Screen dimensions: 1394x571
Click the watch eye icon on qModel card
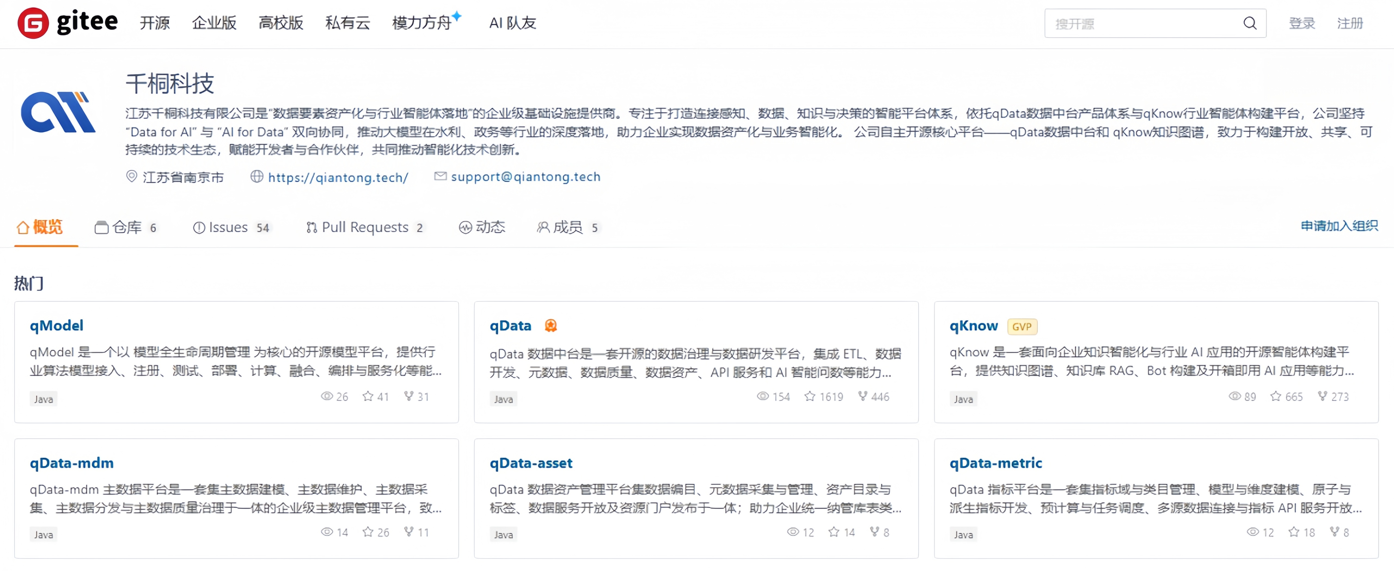(326, 396)
